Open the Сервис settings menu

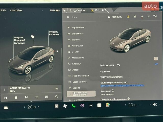[74, 88]
